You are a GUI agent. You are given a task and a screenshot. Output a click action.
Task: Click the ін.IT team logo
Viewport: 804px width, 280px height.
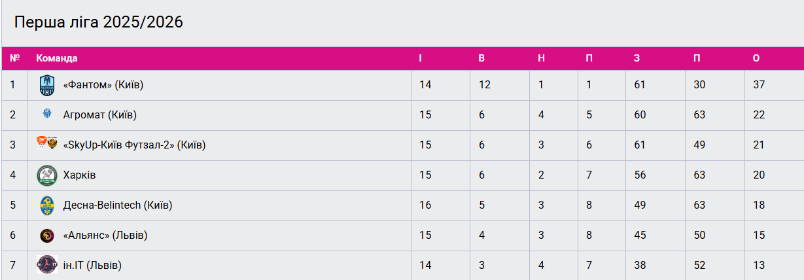tap(47, 265)
